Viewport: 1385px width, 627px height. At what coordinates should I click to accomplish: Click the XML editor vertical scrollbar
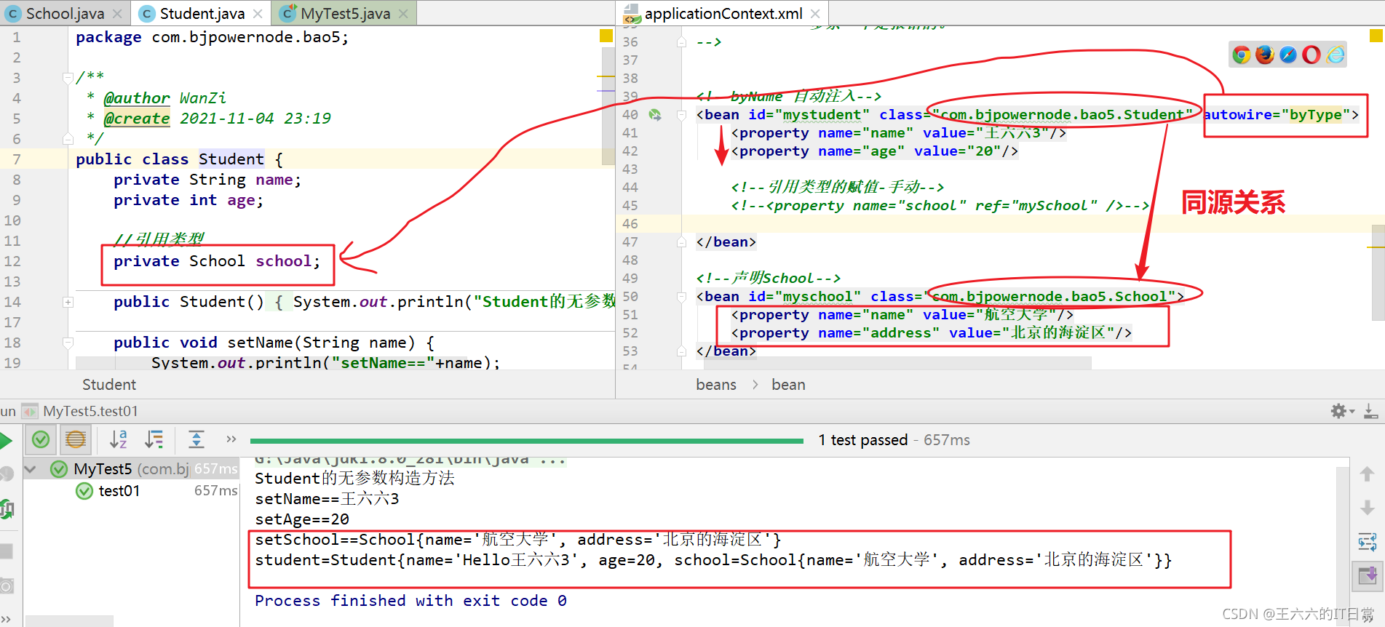coord(1378,273)
